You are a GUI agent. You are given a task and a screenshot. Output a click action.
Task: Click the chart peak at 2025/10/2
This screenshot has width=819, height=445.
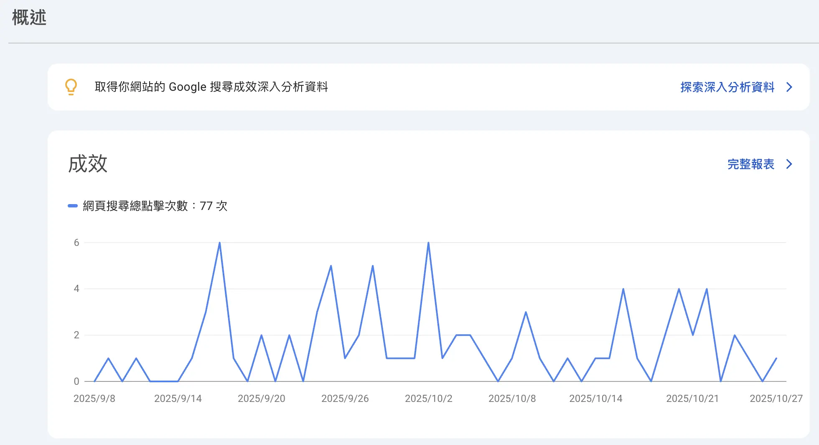pyautogui.click(x=428, y=243)
